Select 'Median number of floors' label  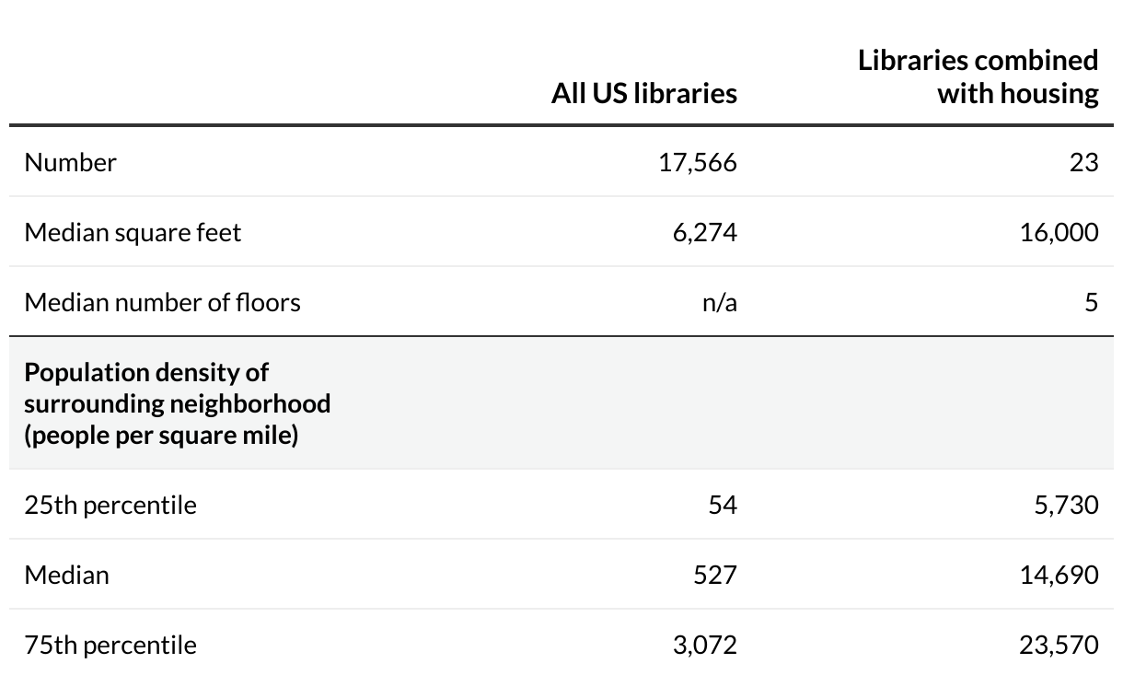point(162,302)
